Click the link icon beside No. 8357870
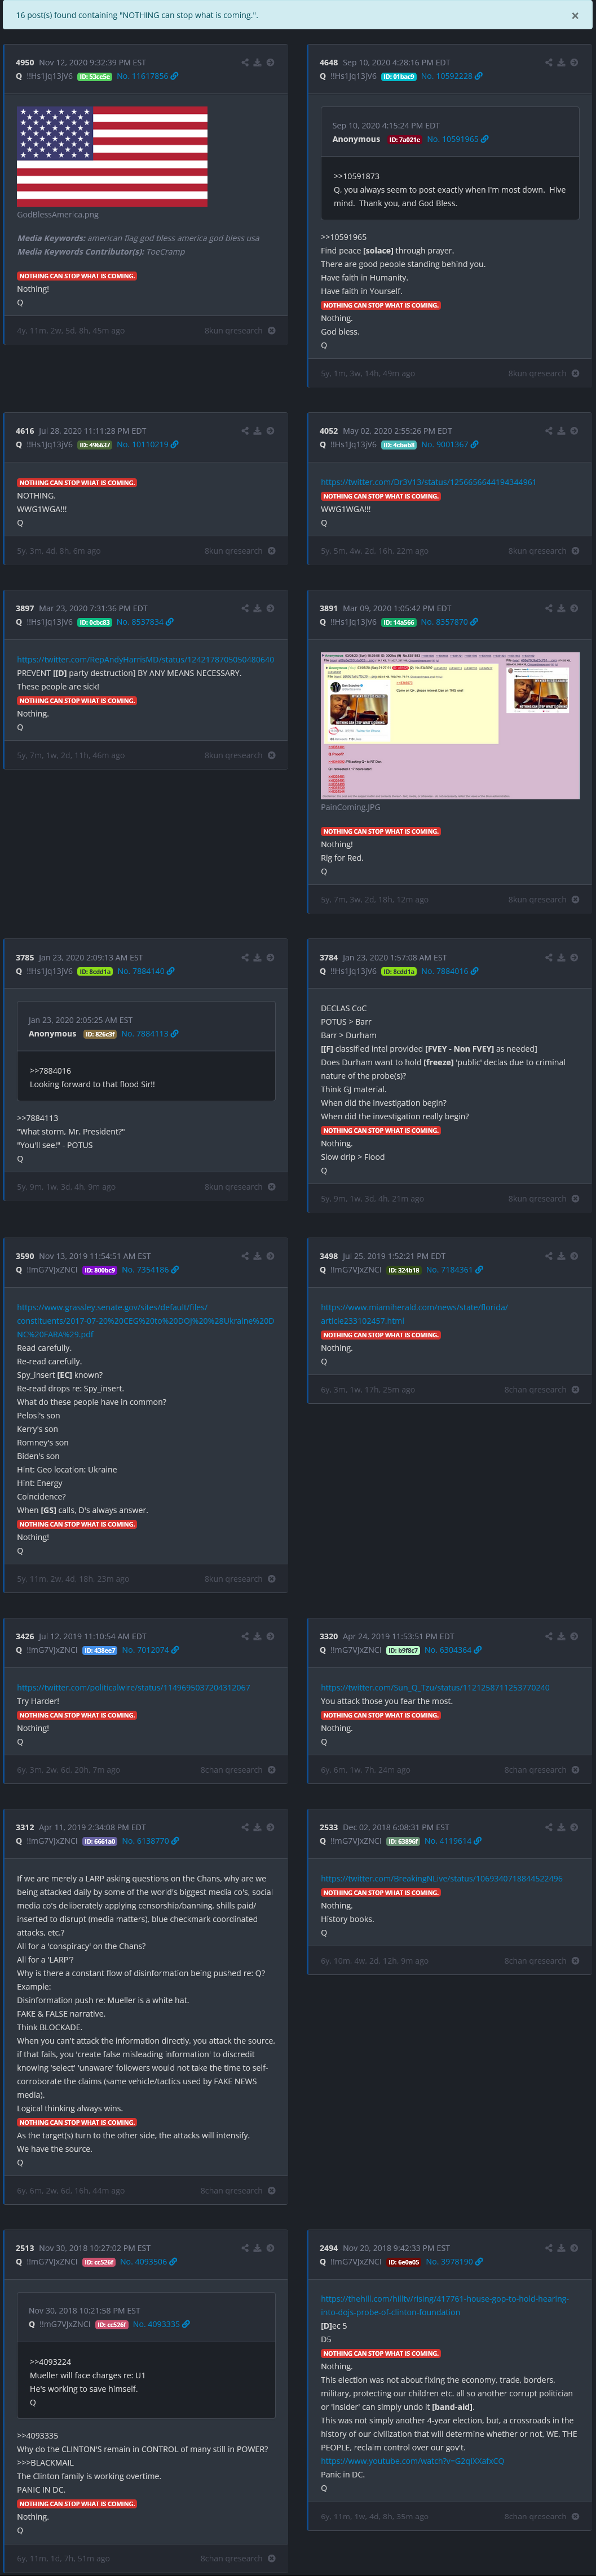Screen dimensions: 596x2576 point(475,622)
